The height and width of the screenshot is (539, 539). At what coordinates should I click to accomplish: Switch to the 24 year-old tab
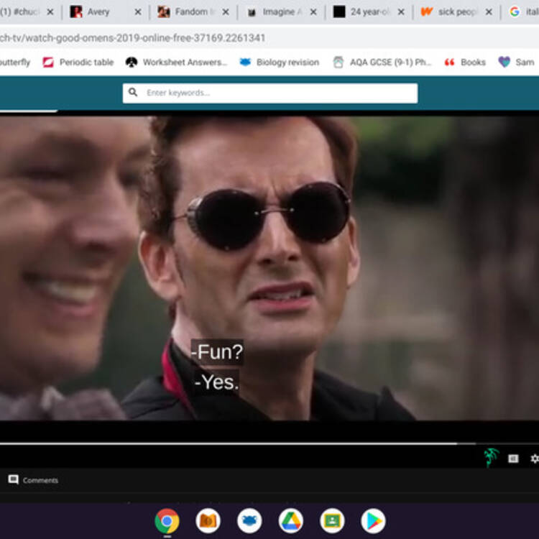[x=368, y=12]
